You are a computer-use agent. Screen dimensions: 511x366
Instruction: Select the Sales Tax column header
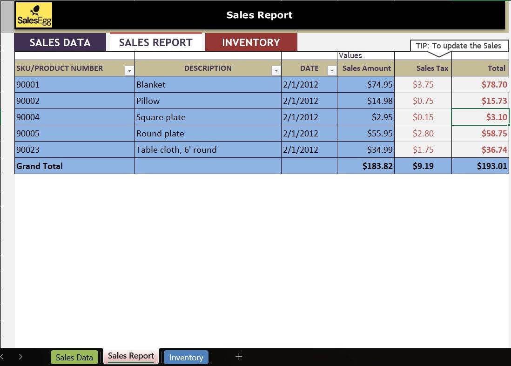pos(423,68)
